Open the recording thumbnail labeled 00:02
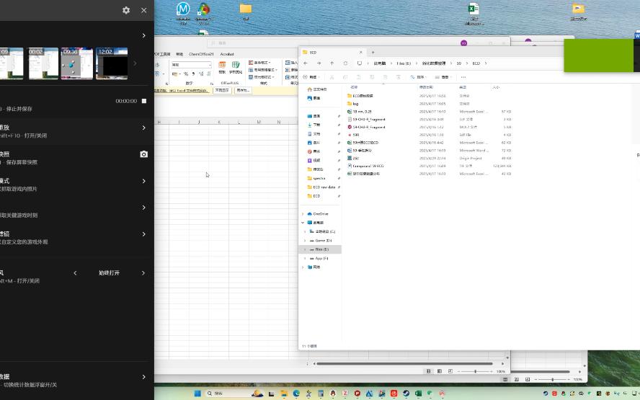 click(43, 63)
